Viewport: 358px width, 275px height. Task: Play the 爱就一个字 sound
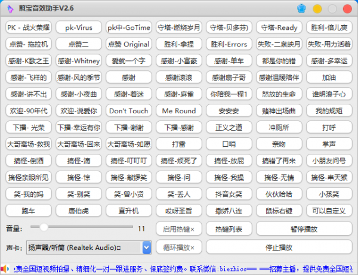[129, 61]
